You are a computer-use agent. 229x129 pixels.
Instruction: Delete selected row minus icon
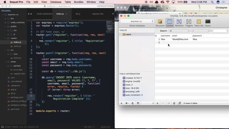163,103
